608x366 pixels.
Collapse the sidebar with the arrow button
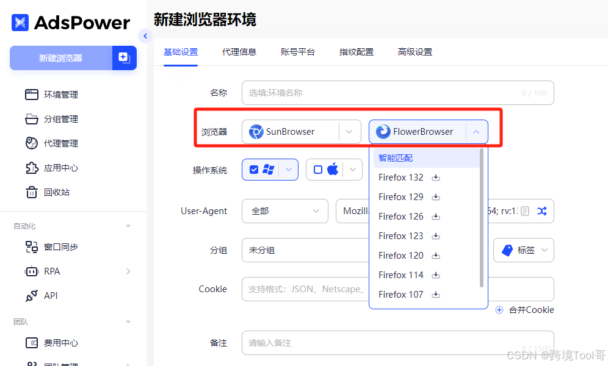point(145,36)
